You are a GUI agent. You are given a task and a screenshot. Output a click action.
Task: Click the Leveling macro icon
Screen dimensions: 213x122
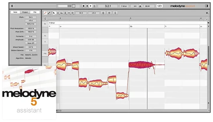(115, 13)
